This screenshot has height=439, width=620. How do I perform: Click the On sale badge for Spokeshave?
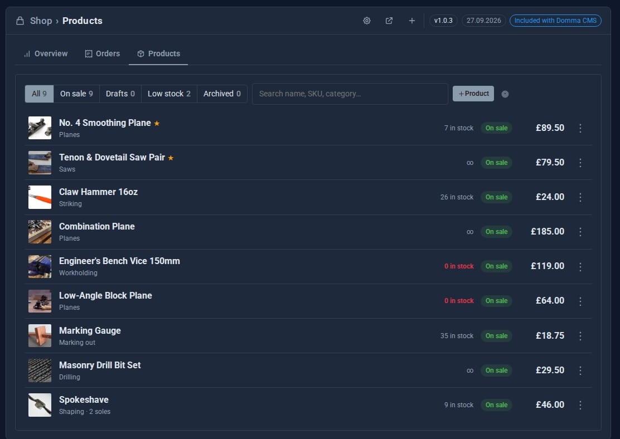496,404
